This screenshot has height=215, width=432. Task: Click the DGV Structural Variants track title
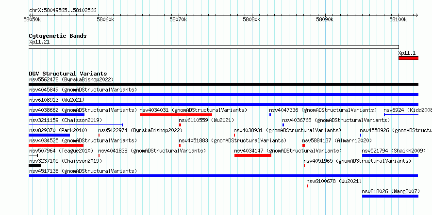point(68,74)
